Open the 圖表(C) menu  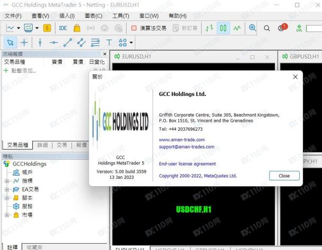[93, 16]
